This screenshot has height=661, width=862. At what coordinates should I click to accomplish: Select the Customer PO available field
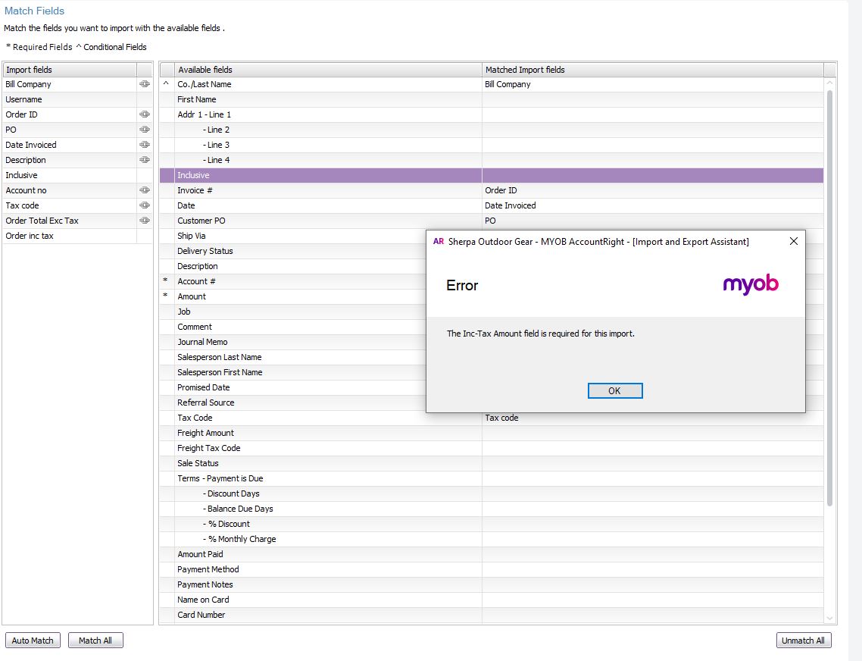coord(328,220)
